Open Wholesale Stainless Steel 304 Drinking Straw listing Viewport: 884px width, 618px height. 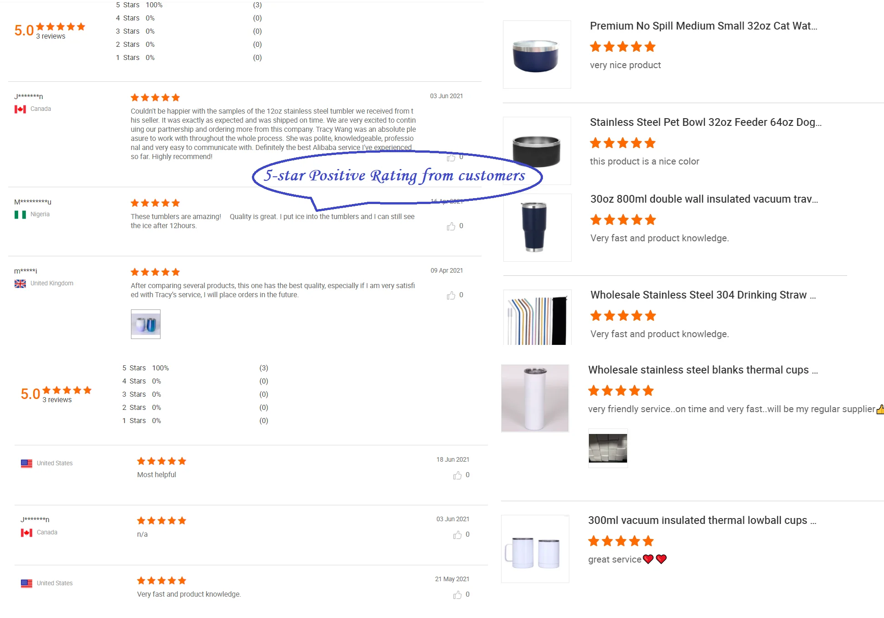point(703,295)
